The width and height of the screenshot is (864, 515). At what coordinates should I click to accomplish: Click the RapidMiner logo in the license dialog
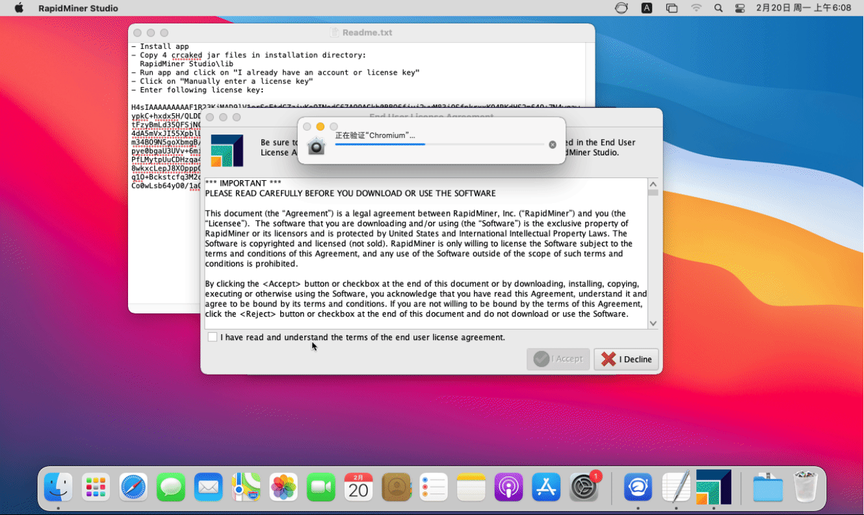pyautogui.click(x=227, y=151)
